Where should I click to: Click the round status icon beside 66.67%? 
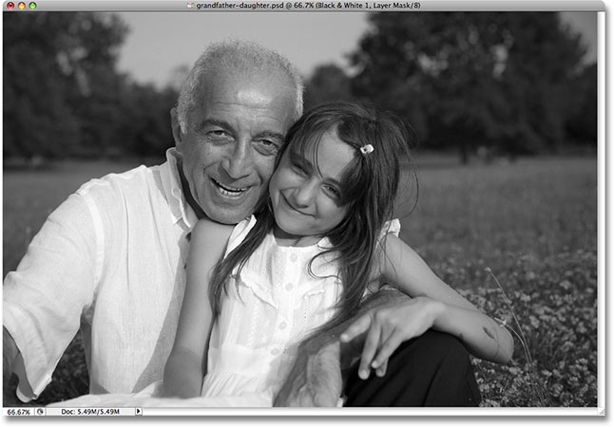click(40, 412)
